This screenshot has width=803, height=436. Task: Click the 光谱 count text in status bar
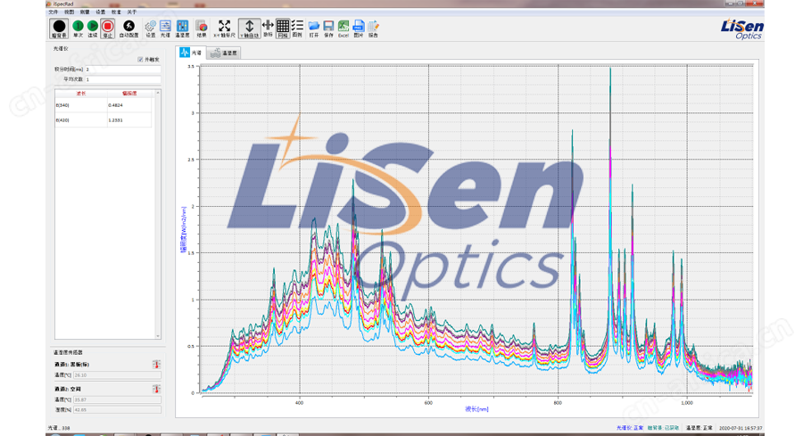pos(59,428)
